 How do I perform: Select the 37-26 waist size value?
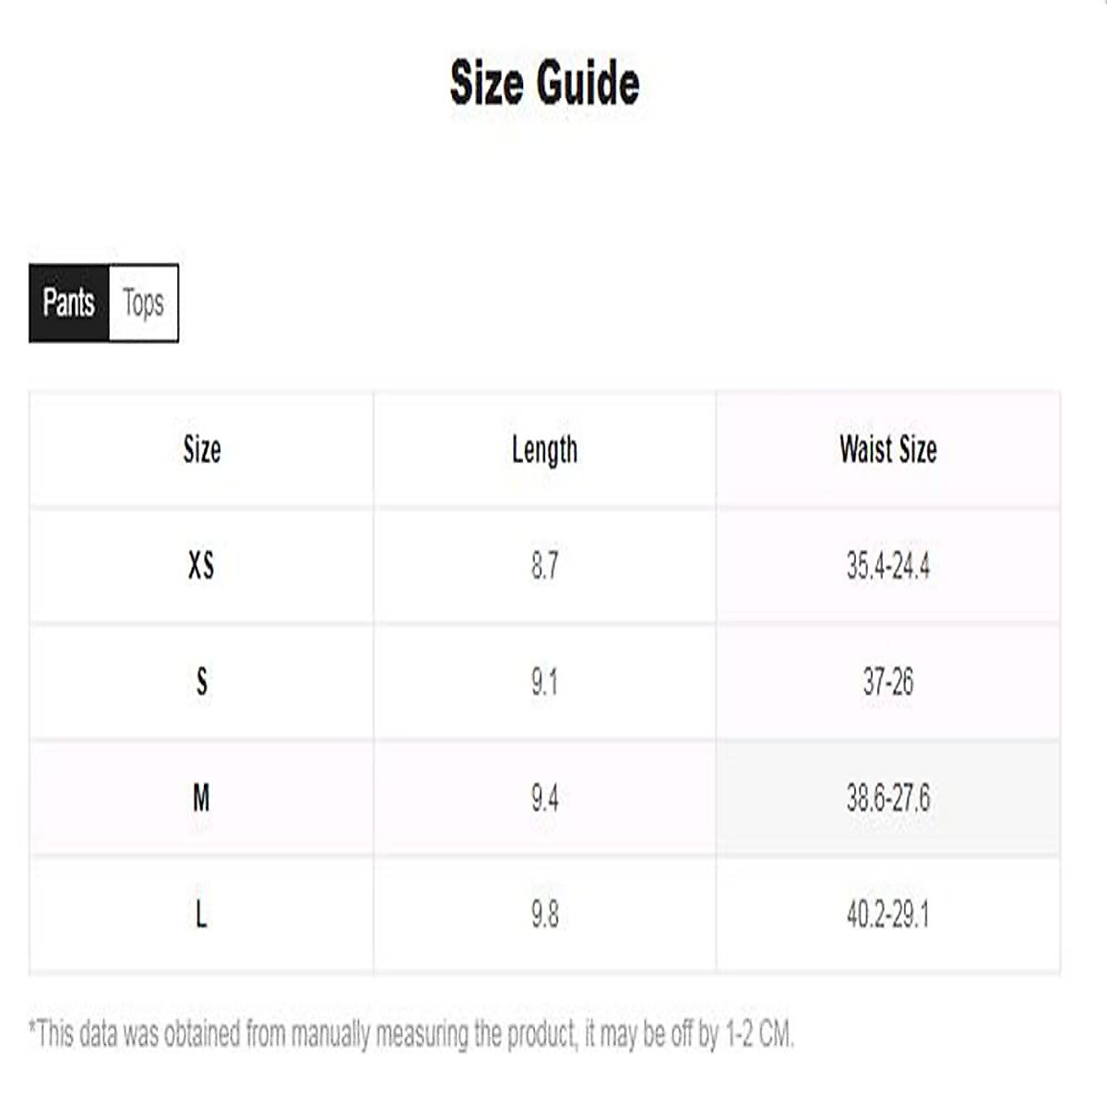(887, 682)
